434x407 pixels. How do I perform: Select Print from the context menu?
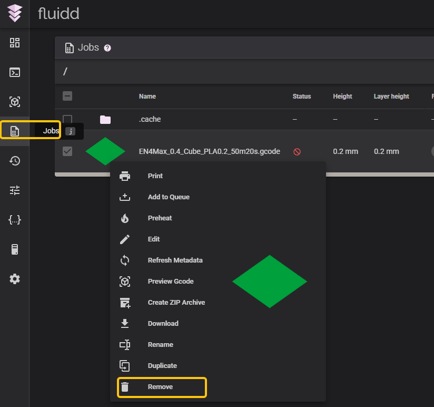pos(155,176)
